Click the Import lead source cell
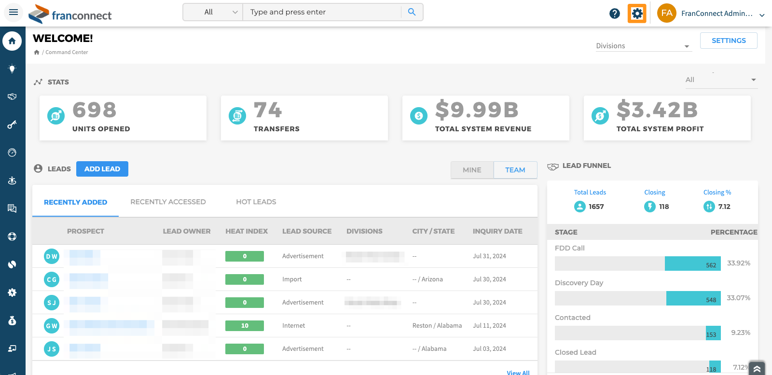The width and height of the screenshot is (772, 375). [292, 279]
